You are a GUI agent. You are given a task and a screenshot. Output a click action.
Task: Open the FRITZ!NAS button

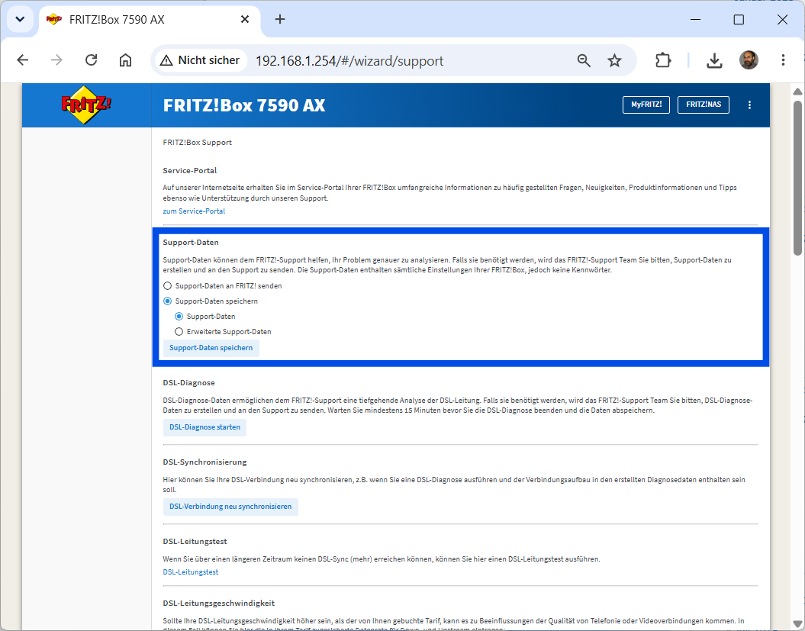tap(704, 105)
